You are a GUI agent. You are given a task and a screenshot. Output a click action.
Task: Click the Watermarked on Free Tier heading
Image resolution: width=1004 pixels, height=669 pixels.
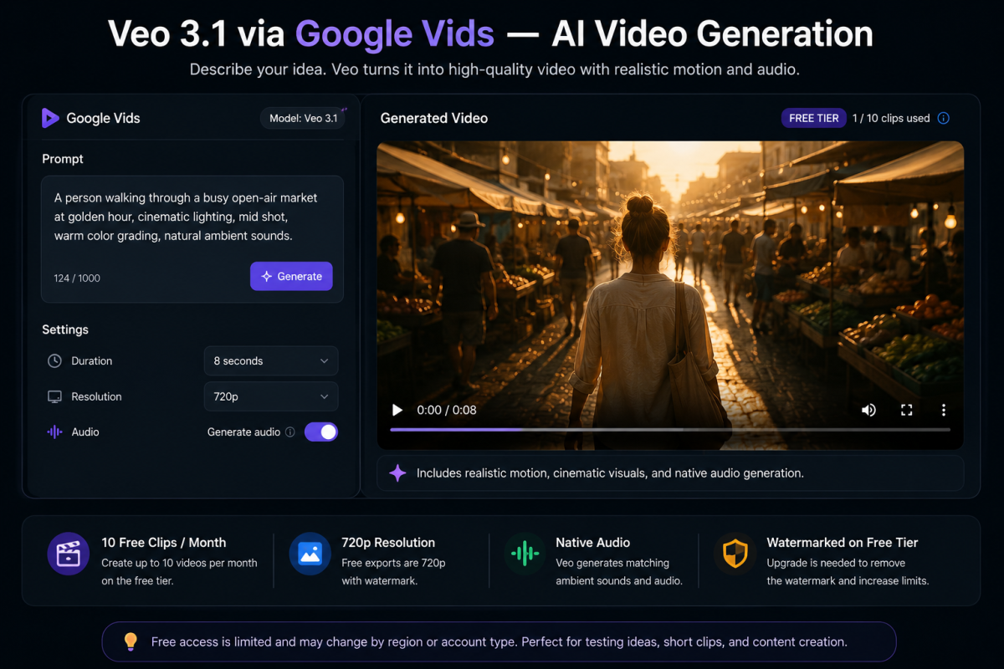(843, 543)
